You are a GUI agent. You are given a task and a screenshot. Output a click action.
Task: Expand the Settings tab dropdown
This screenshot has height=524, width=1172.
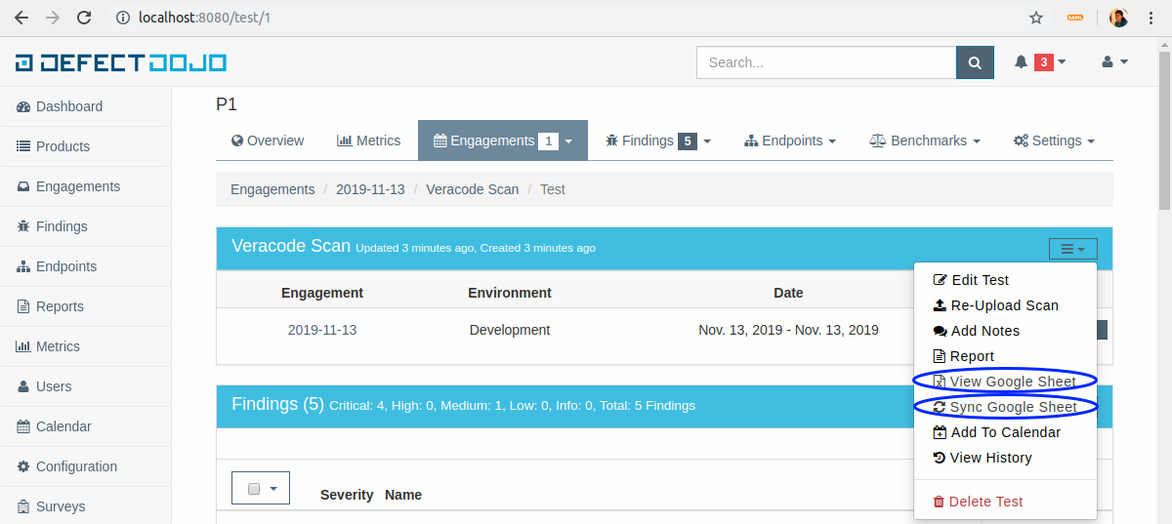(x=1054, y=141)
